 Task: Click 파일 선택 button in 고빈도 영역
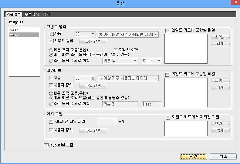[x=93, y=41]
